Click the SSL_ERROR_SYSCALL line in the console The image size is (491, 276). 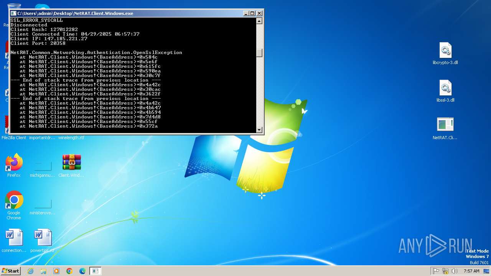tap(36, 20)
